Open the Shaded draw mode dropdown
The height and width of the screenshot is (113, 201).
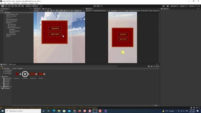pyautogui.click(x=40, y=11)
